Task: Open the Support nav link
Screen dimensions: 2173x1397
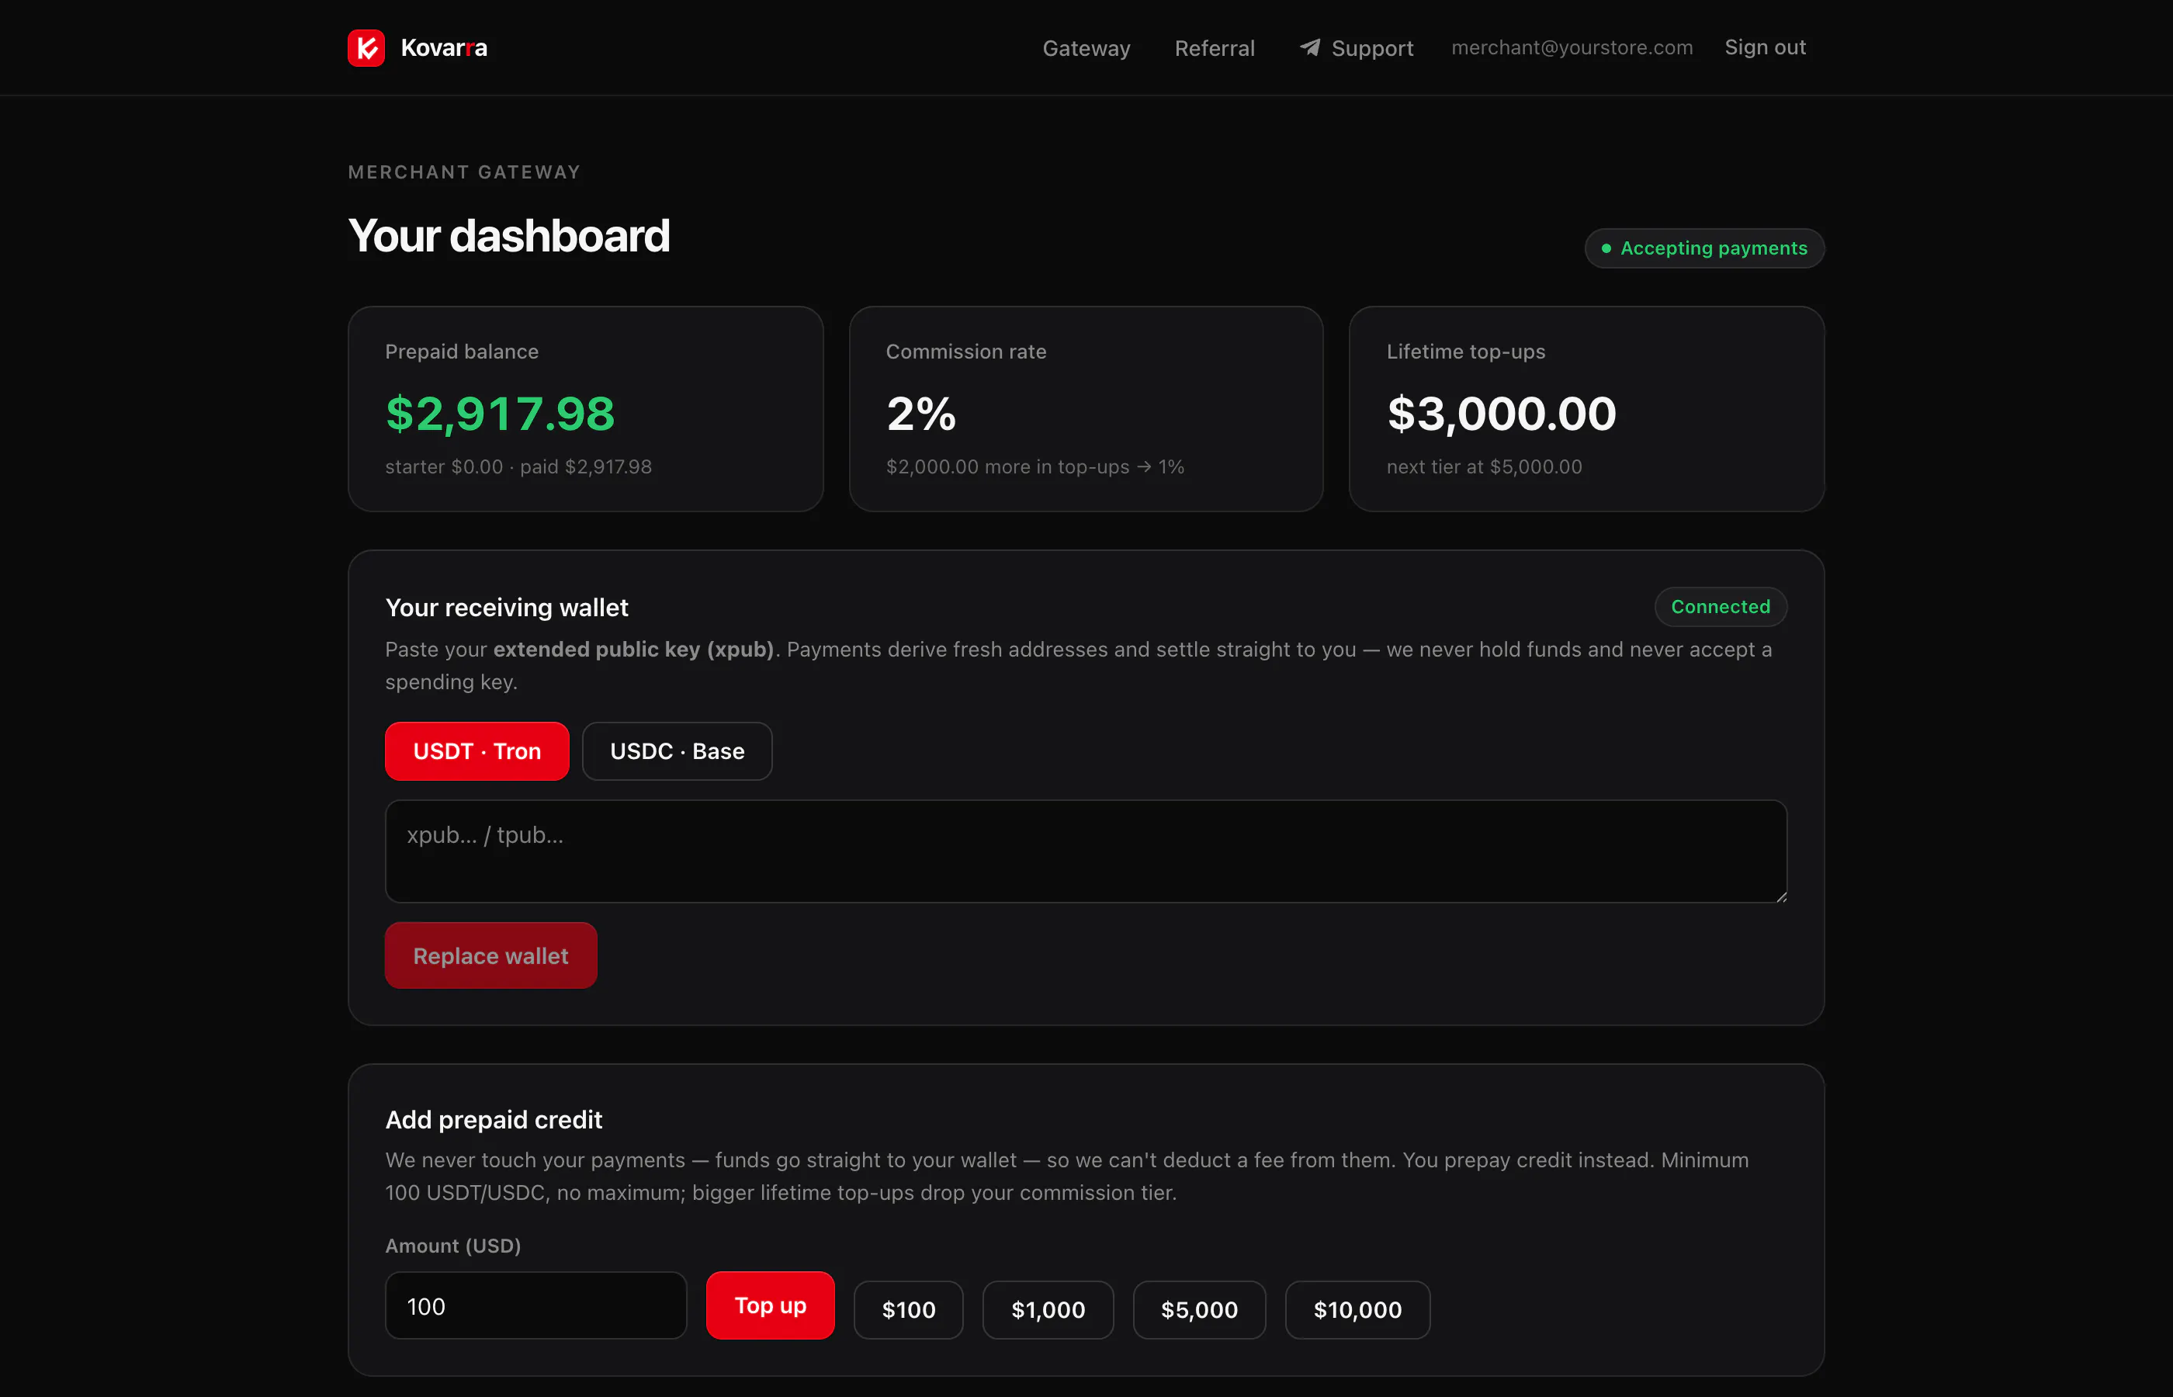Action: (1356, 48)
